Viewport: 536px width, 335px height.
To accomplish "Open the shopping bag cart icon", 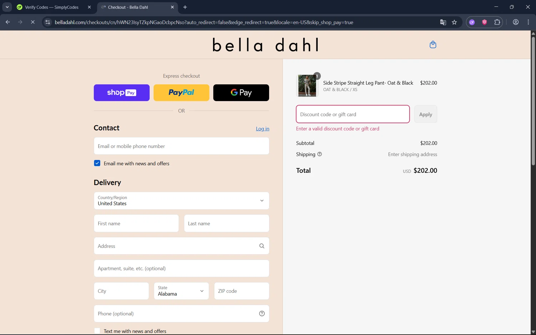I will [433, 45].
